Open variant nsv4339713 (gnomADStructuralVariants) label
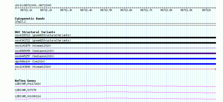Viewport: 223px width, 102px height. pos(43,35)
